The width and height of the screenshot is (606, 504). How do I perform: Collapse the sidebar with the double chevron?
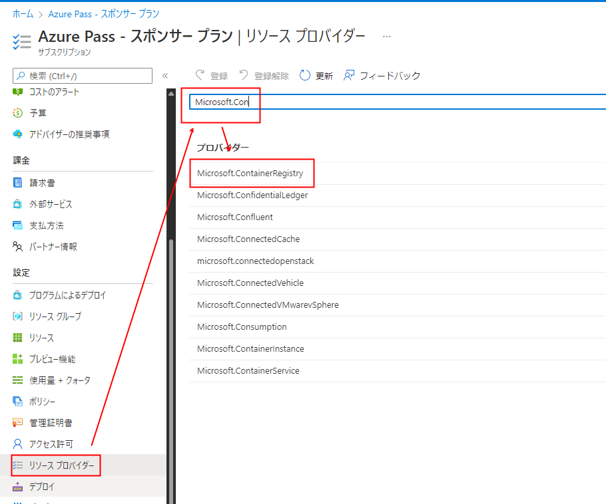pyautogui.click(x=165, y=76)
